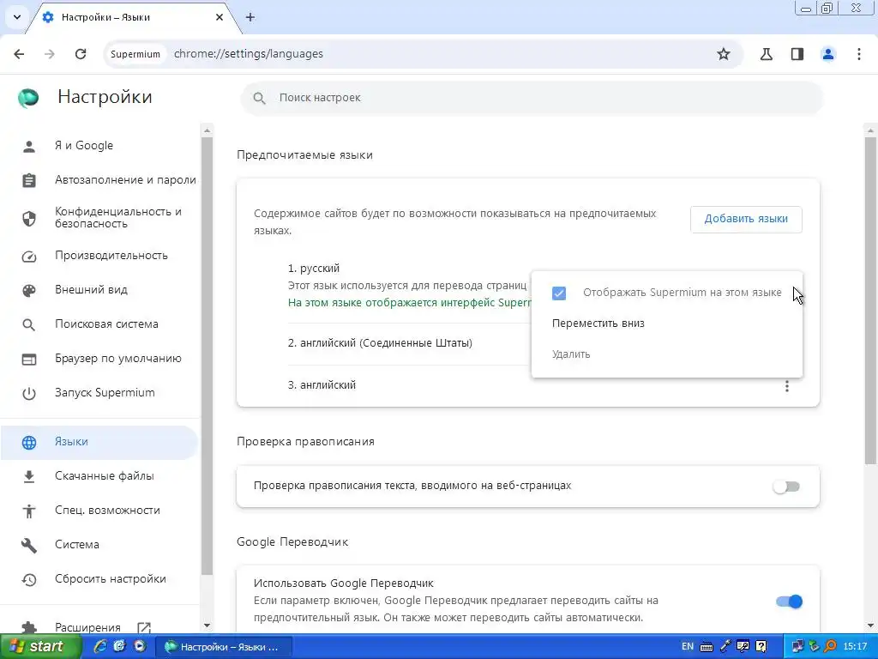Viewport: 878px width, 659px height.
Task: Click the 15:17 clock in the tray
Action: pos(855,647)
